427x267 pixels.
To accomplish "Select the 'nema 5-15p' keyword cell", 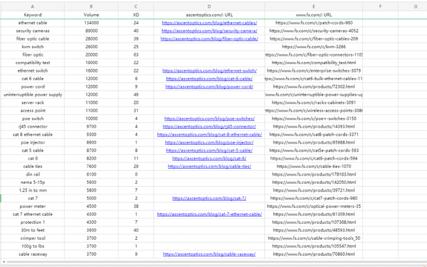I will pos(33,182).
